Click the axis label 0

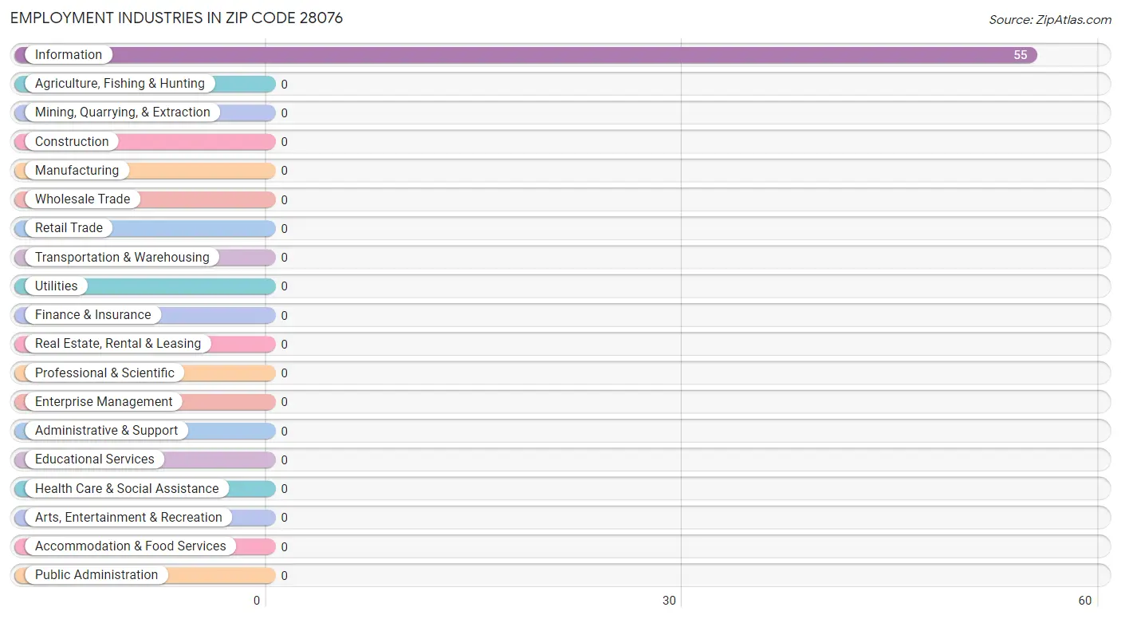point(257,601)
